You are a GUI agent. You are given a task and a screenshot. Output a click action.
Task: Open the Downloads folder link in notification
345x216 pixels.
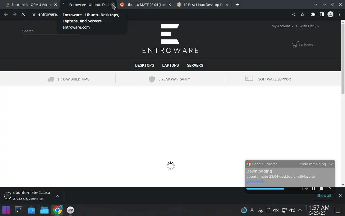click(255, 181)
